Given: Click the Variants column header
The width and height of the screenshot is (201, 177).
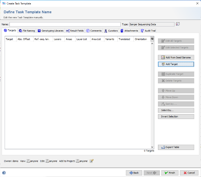Looking at the screenshot, I should (x=111, y=39).
